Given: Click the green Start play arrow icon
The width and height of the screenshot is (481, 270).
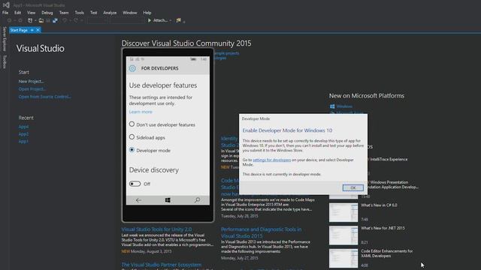Looking at the screenshot, I should coord(150,20).
